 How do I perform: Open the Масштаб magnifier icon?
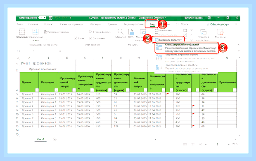(x=120, y=32)
